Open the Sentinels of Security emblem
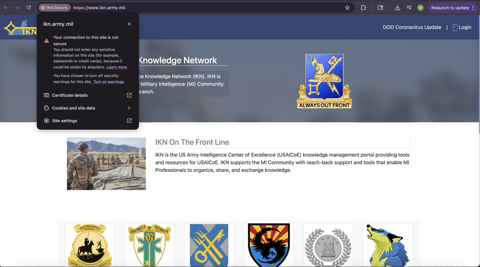The width and height of the screenshot is (480, 267). [149, 245]
